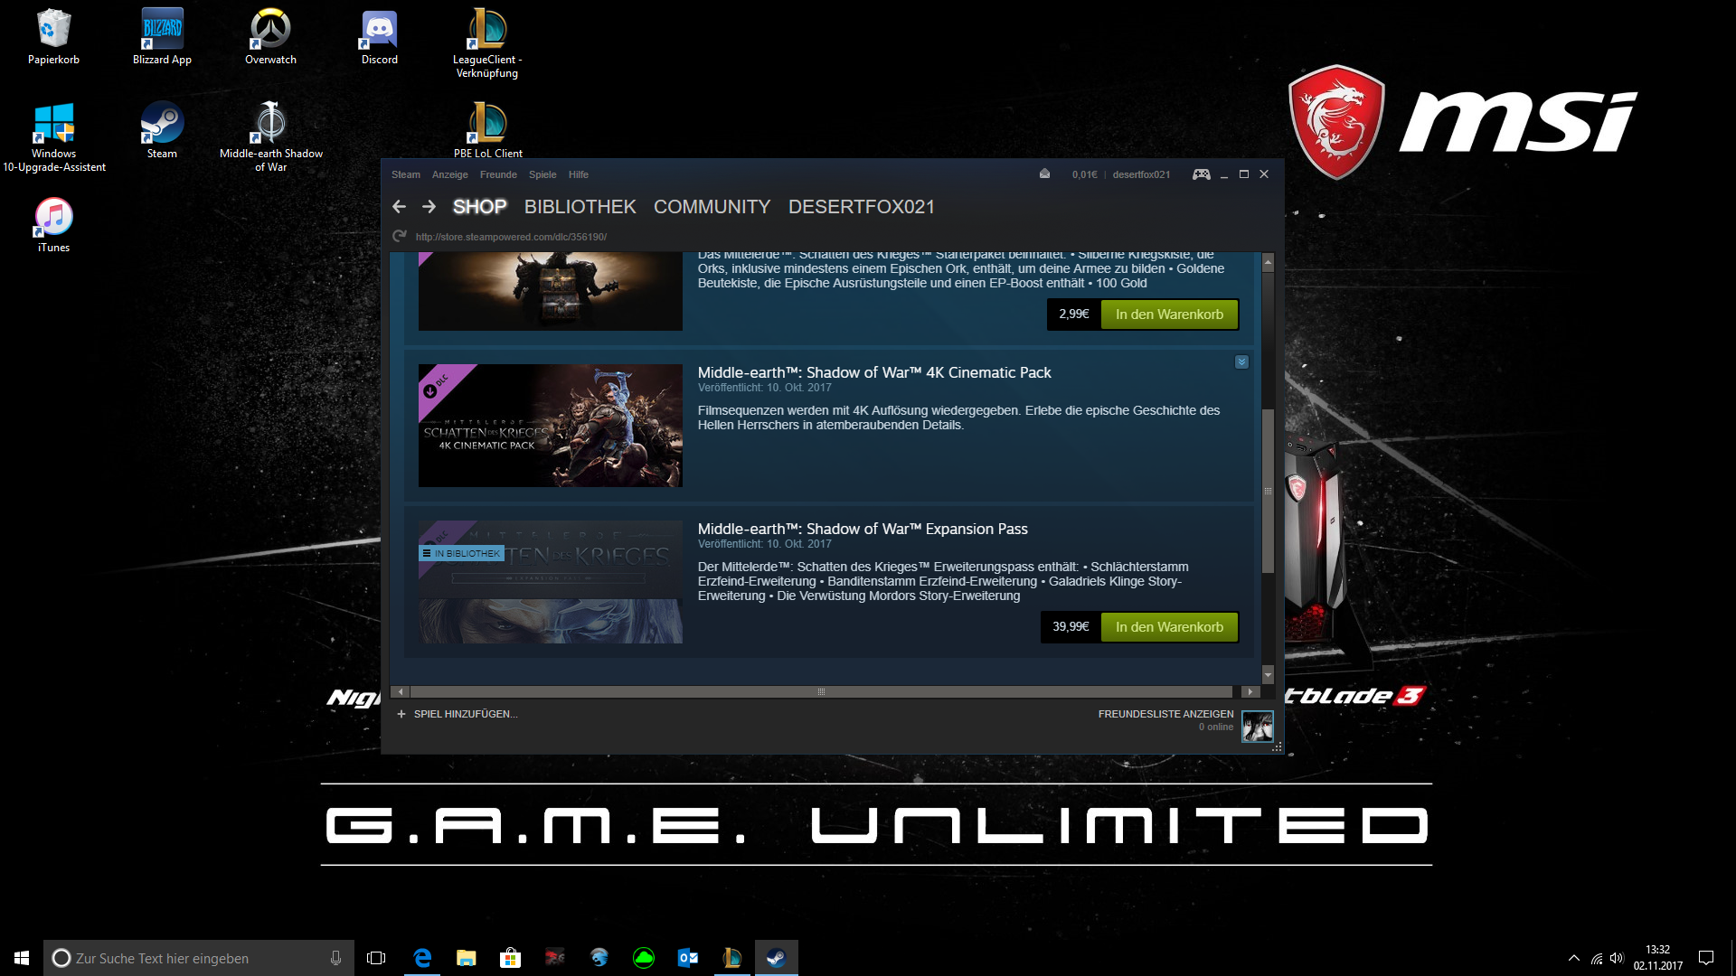This screenshot has width=1736, height=976.
Task: Open friends list avatar thumbnail
Action: pyautogui.click(x=1257, y=726)
